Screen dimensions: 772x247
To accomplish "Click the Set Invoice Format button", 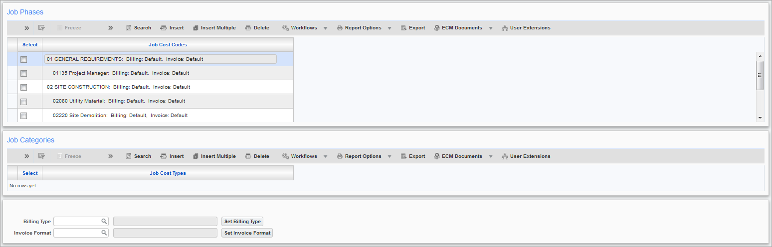I will point(247,233).
